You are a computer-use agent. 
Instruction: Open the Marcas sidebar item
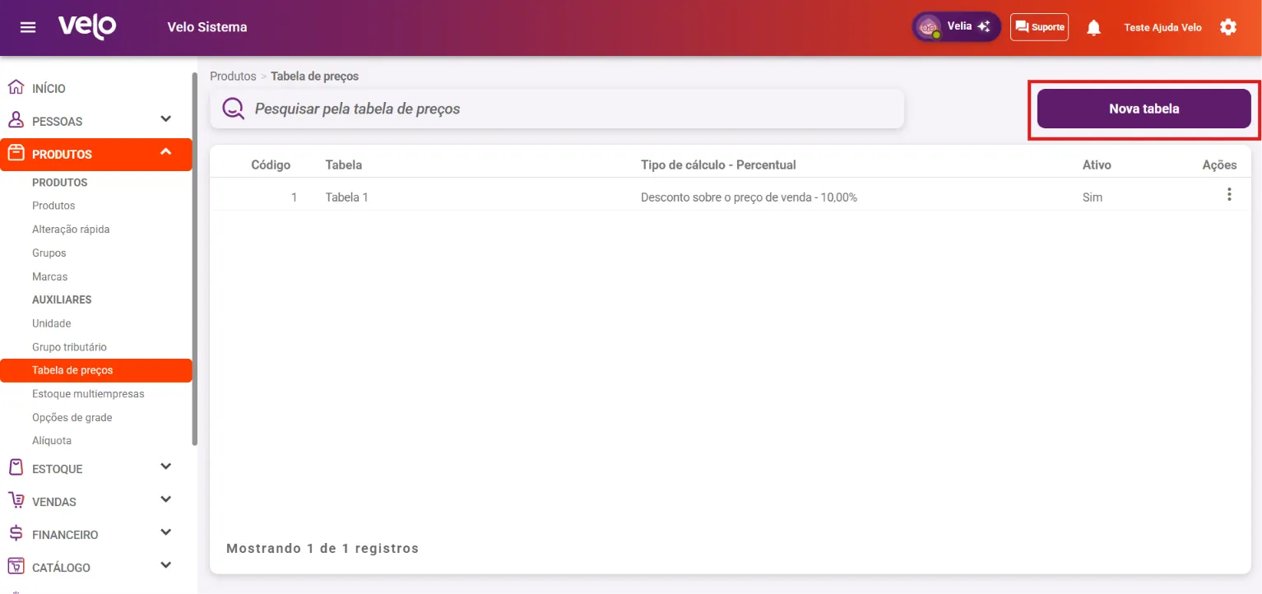click(x=50, y=277)
